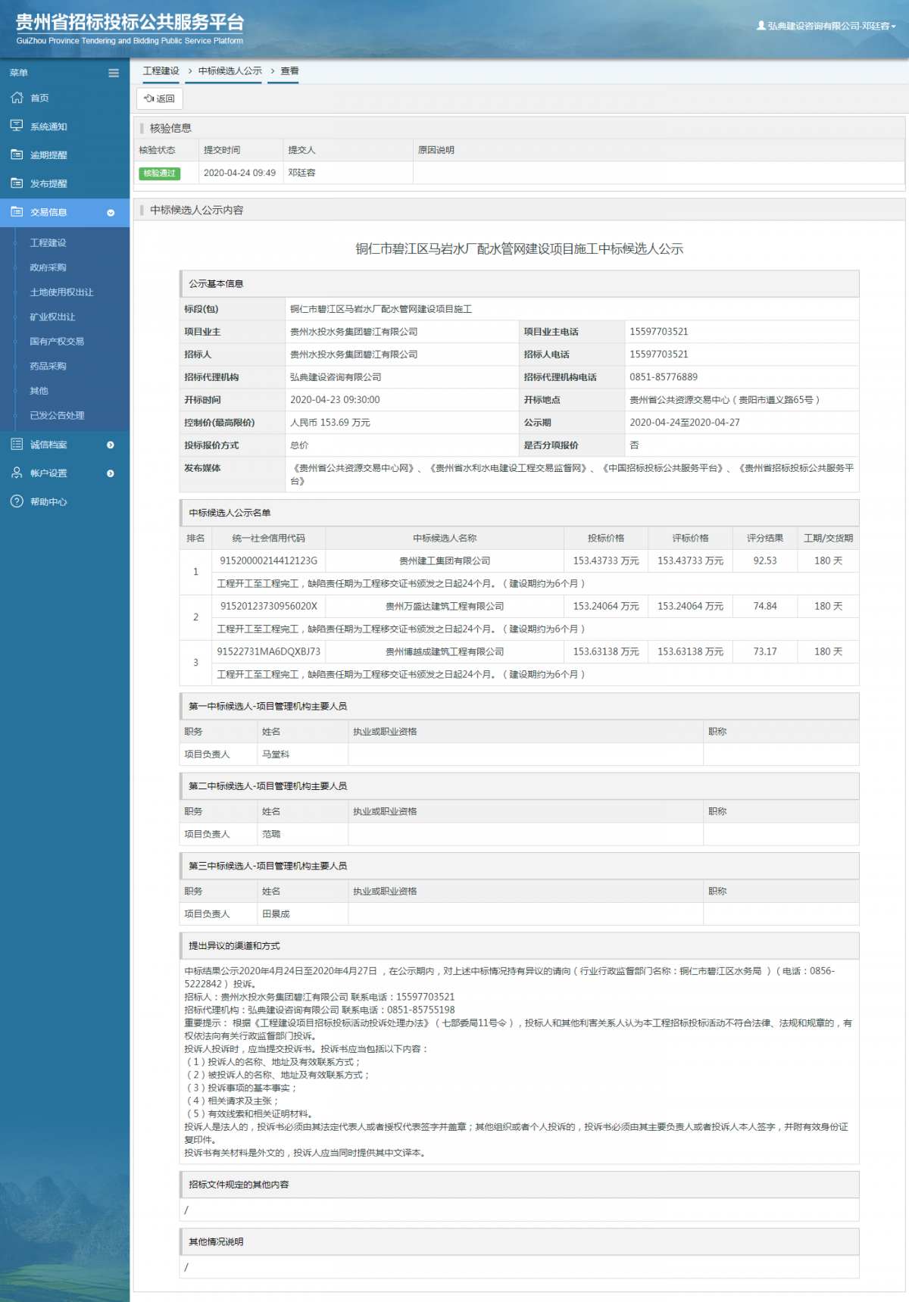
Task: Select 矿业权出让 submenu item
Action: pos(52,317)
